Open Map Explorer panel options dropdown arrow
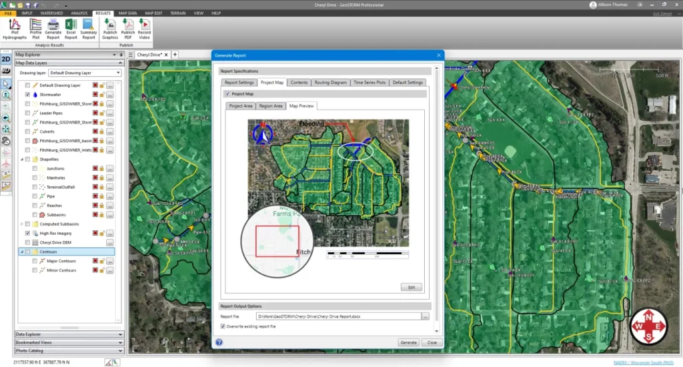The image size is (683, 367). 114,55
